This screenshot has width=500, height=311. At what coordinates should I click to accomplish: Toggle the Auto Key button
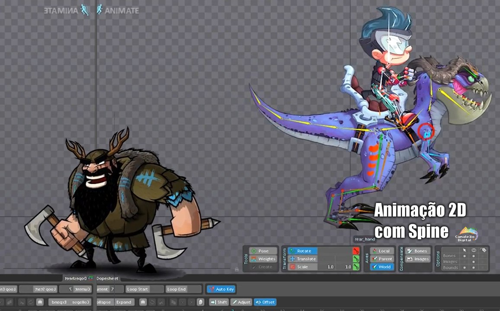click(x=221, y=289)
